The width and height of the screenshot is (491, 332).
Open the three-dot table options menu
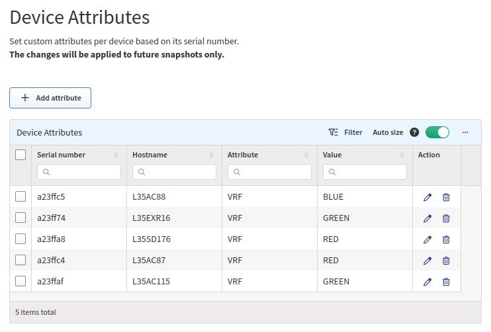click(465, 132)
